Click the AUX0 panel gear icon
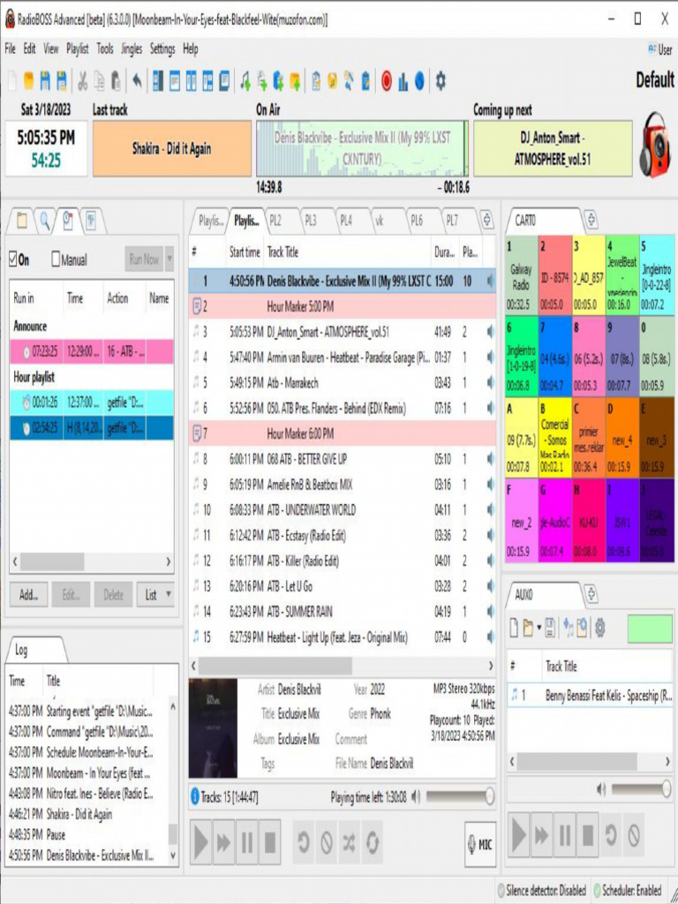The height and width of the screenshot is (904, 678). pos(599,628)
